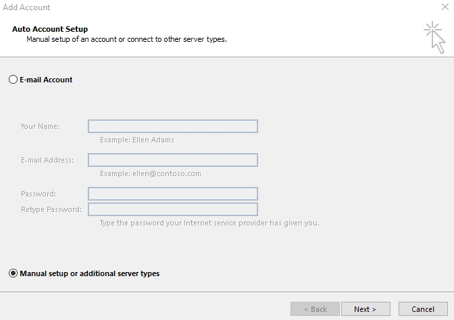Click the 'Password:' label text
454x320 pixels.
tap(39, 194)
